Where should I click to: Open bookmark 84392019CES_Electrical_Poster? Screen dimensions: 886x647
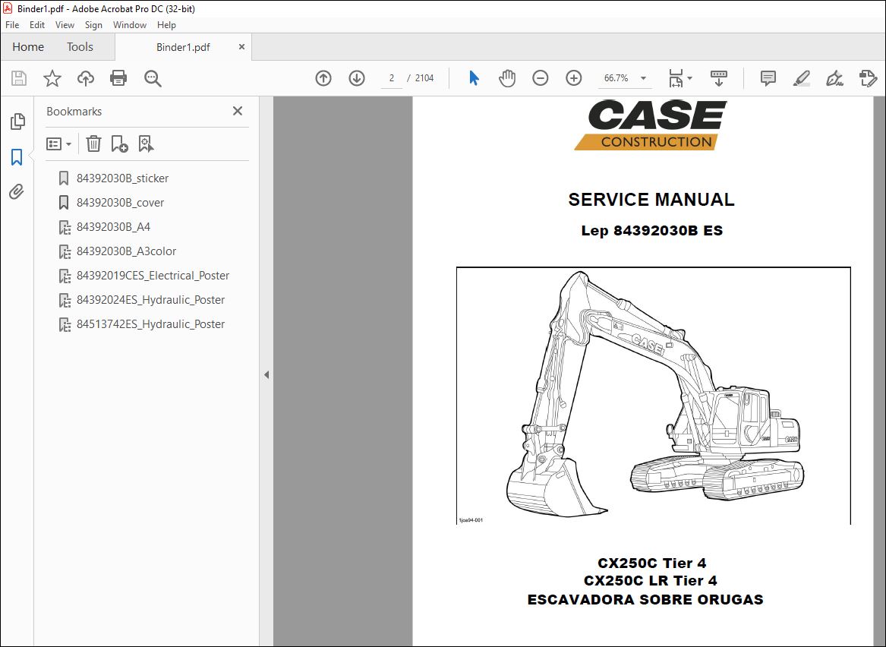click(x=153, y=275)
